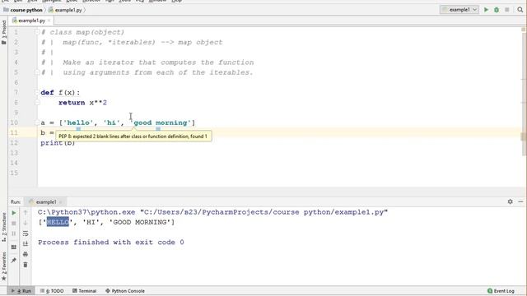Open Search Everywhere with the magnifier icon
This screenshot has width=527, height=296.
(x=520, y=10)
